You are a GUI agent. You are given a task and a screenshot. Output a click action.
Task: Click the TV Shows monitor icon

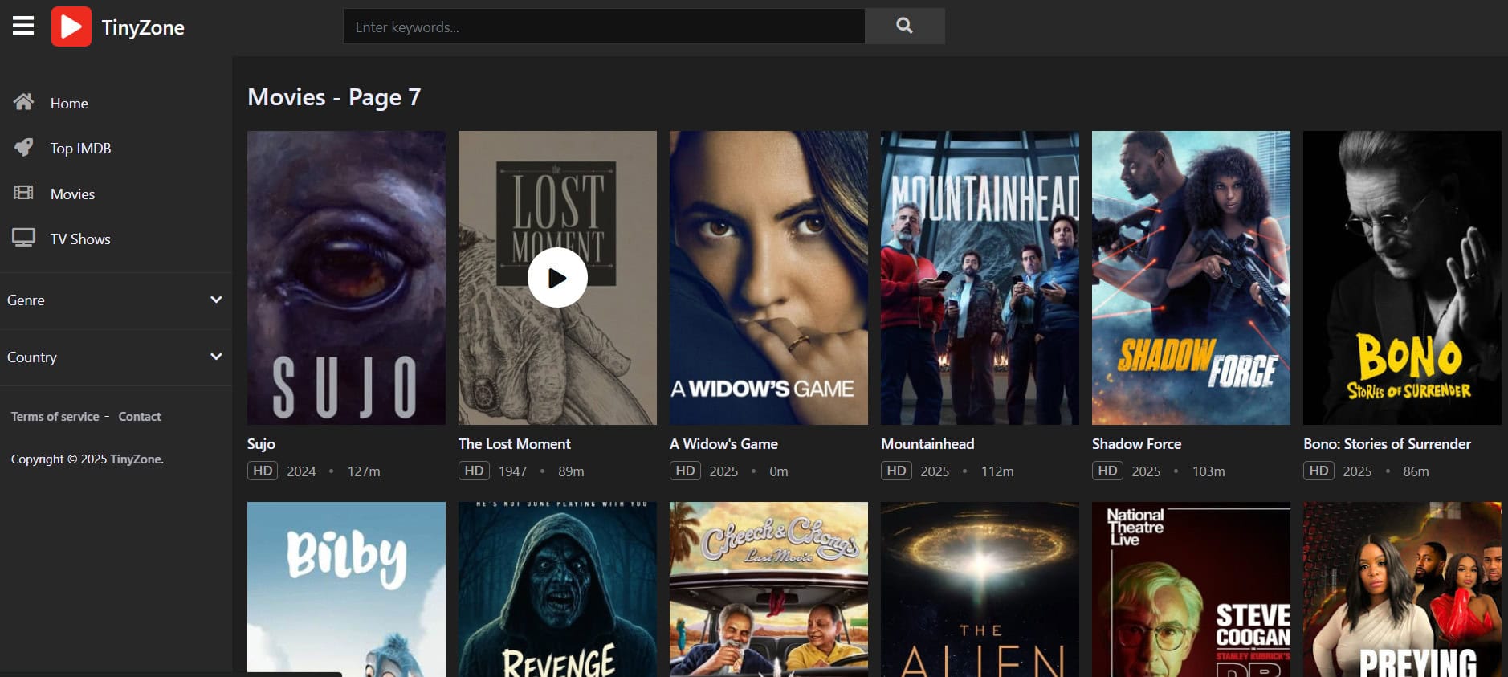pyautogui.click(x=23, y=238)
